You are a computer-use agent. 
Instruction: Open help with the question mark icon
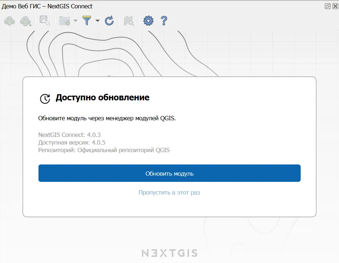point(164,21)
